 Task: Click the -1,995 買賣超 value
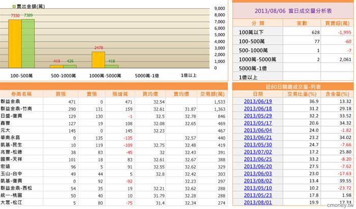(344, 33)
